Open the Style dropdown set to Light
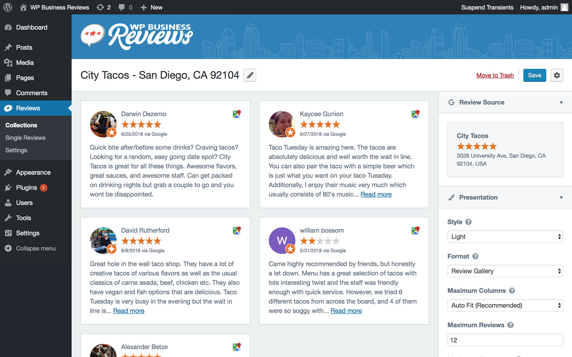The image size is (572, 357). point(505,237)
